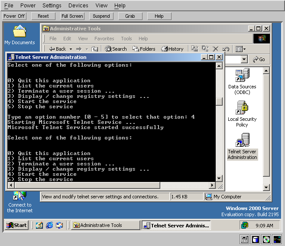Select Telnet Server Administration shortcut icon
285x246 pixels.
[242, 146]
